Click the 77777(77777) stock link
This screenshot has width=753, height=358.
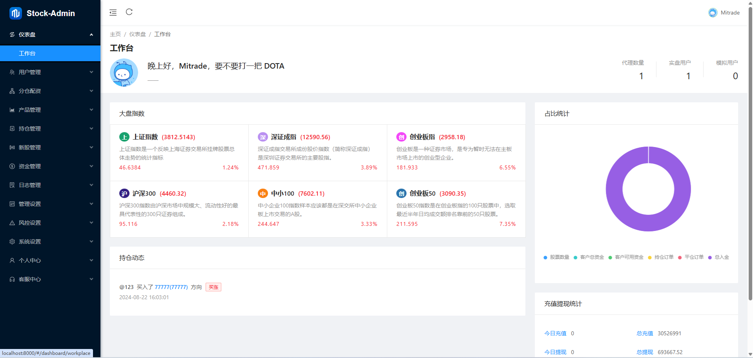pos(171,287)
